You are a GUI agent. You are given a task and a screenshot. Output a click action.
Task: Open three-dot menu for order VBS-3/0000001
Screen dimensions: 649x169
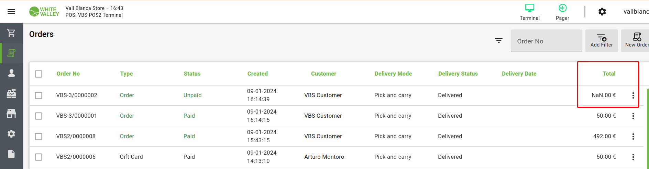pos(633,116)
